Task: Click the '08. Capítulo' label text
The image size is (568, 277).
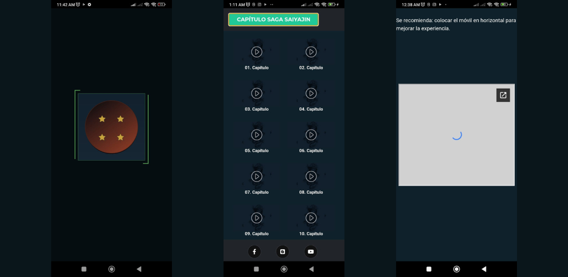Action: [311, 192]
